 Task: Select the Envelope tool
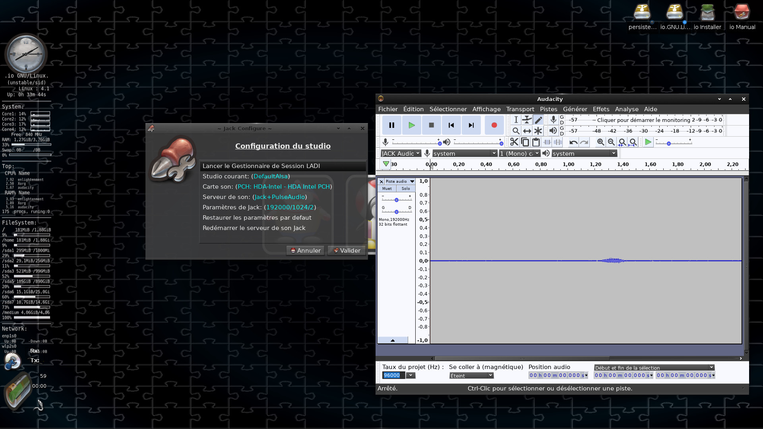tap(527, 120)
